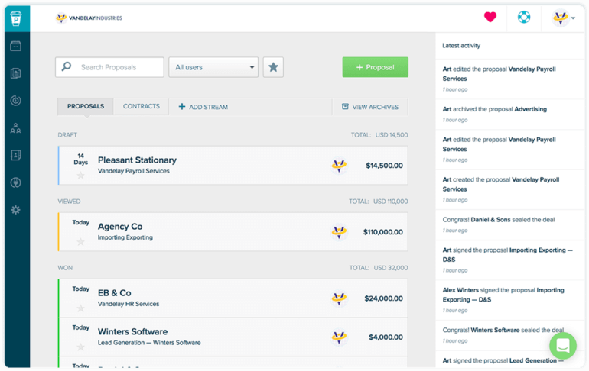
Task: Open the Proposify cup logo home
Action: (16, 18)
